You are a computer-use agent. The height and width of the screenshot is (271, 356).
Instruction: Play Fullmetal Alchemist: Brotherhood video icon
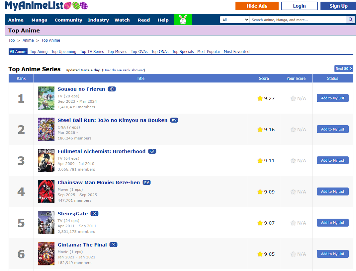[x=152, y=151]
